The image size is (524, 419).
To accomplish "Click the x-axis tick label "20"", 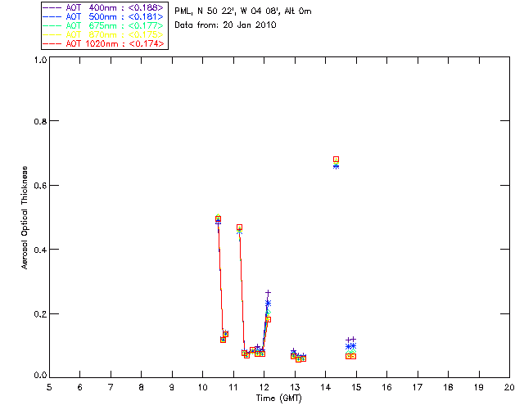I will click(509, 387).
